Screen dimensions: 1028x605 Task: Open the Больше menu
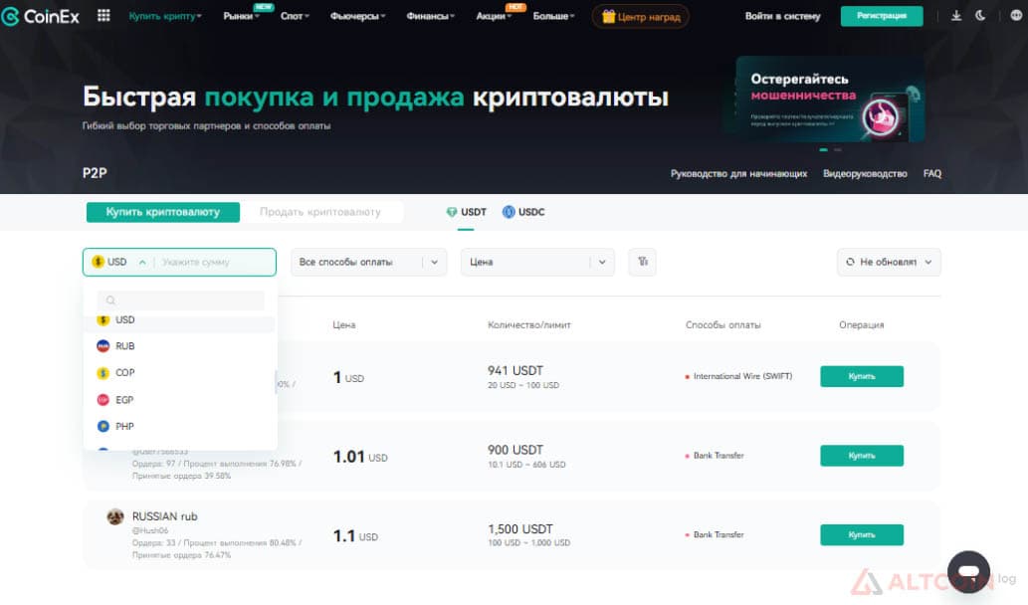point(553,16)
